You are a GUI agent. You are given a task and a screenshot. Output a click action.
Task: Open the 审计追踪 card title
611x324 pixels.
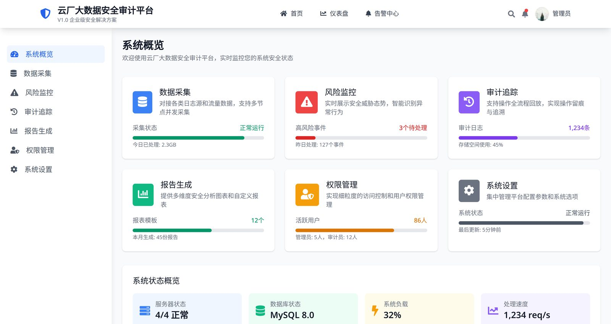click(502, 92)
